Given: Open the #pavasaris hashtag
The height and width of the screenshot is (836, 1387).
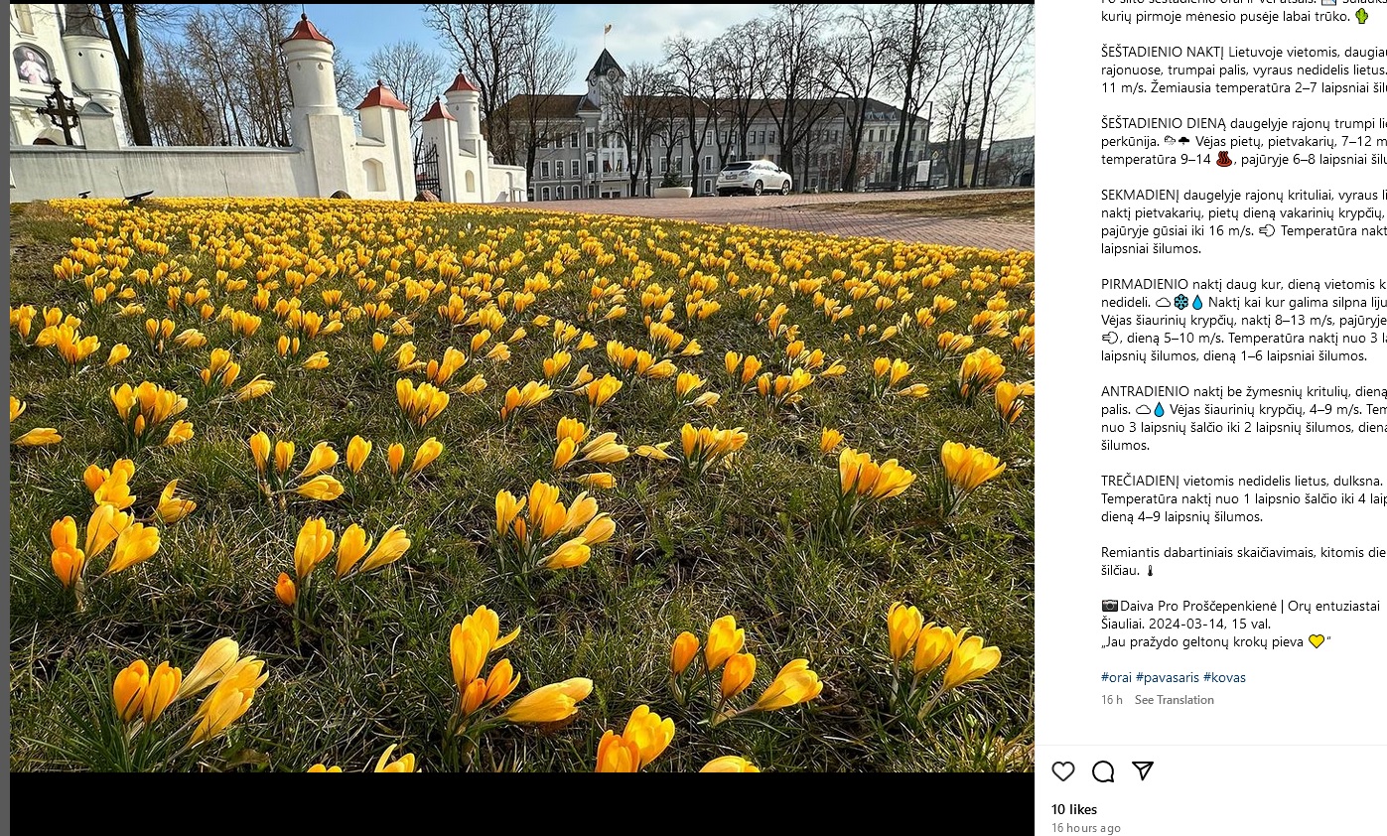Looking at the screenshot, I should (1168, 677).
